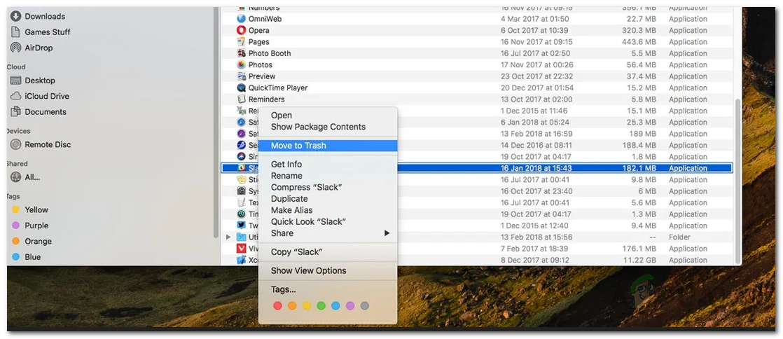Viewport: 783px width, 339px height.
Task: Click the Xcode app icon
Action: coord(241,260)
